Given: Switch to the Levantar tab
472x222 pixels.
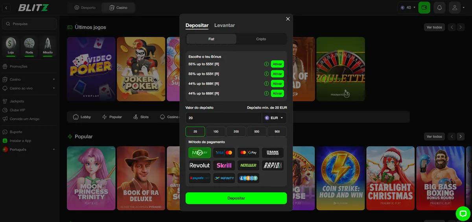Looking at the screenshot, I should click(x=225, y=25).
